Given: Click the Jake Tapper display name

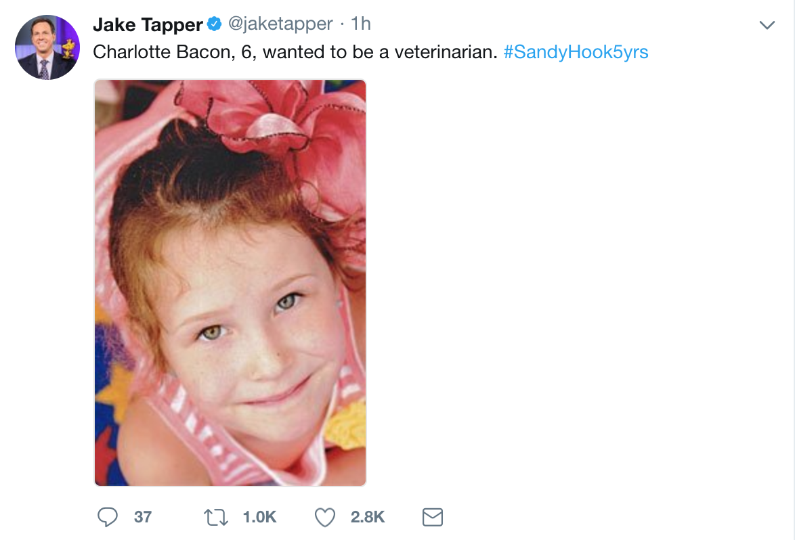Looking at the screenshot, I should [148, 25].
